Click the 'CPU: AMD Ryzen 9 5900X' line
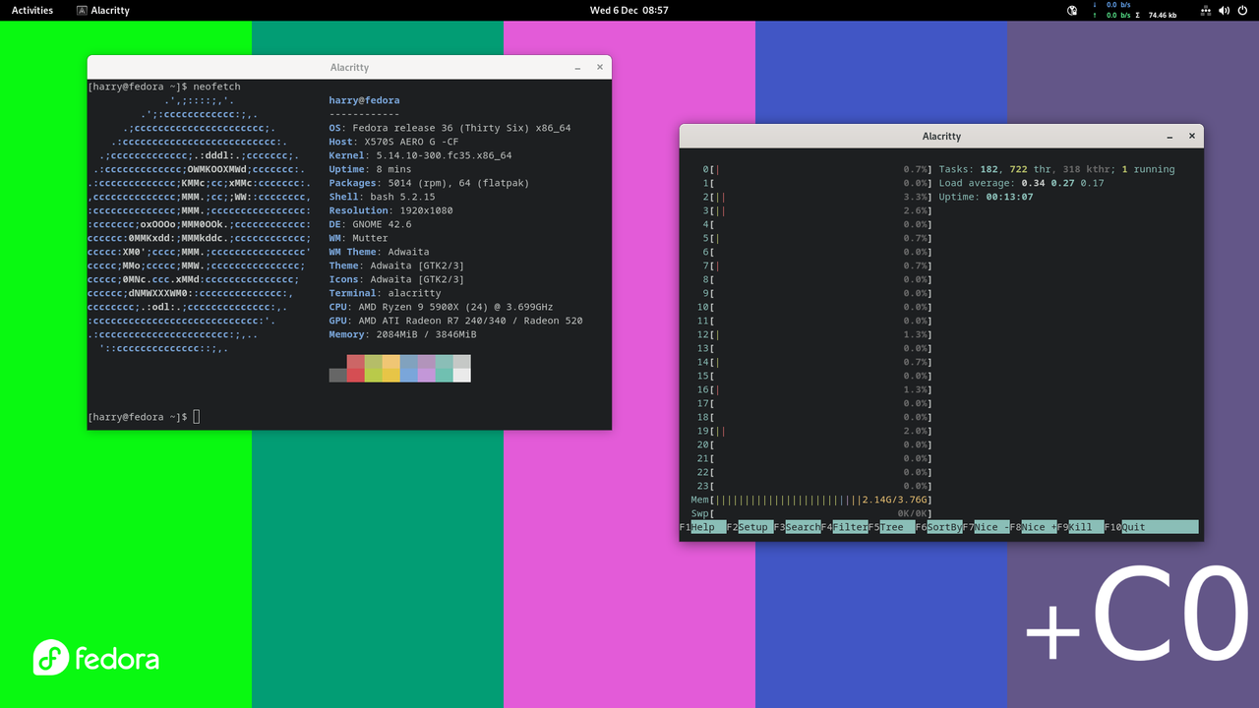This screenshot has width=1259, height=708. pos(441,307)
